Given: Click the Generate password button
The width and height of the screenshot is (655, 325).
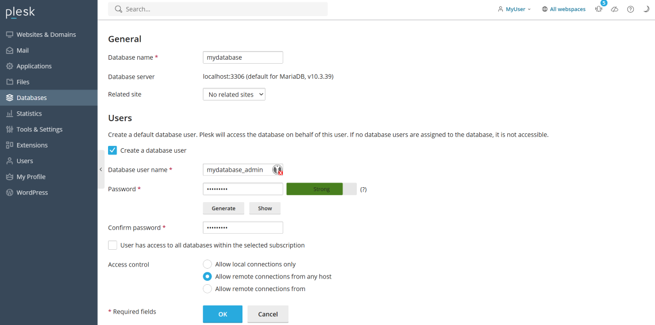Looking at the screenshot, I should coord(224,208).
